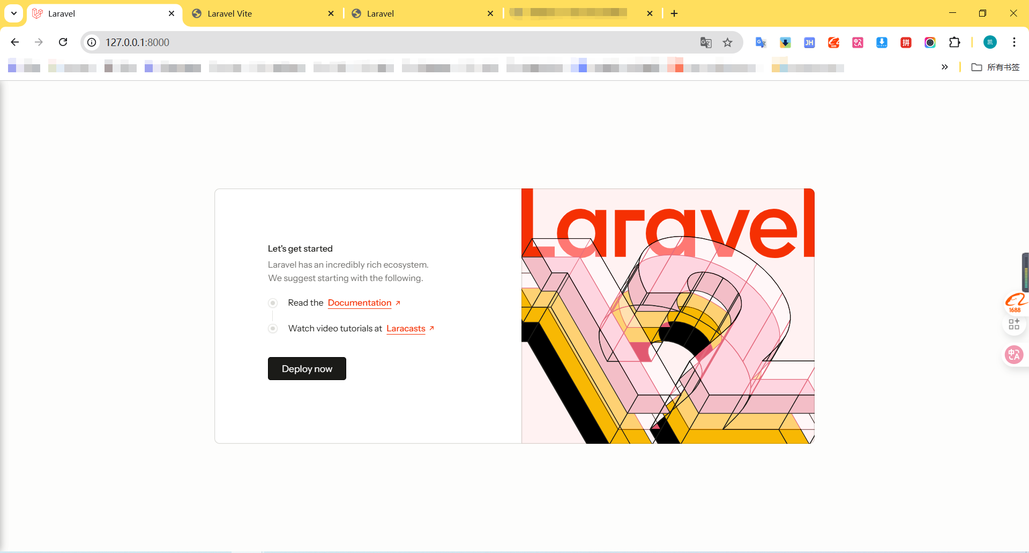Switch to the blurred fourth tab

[581, 13]
